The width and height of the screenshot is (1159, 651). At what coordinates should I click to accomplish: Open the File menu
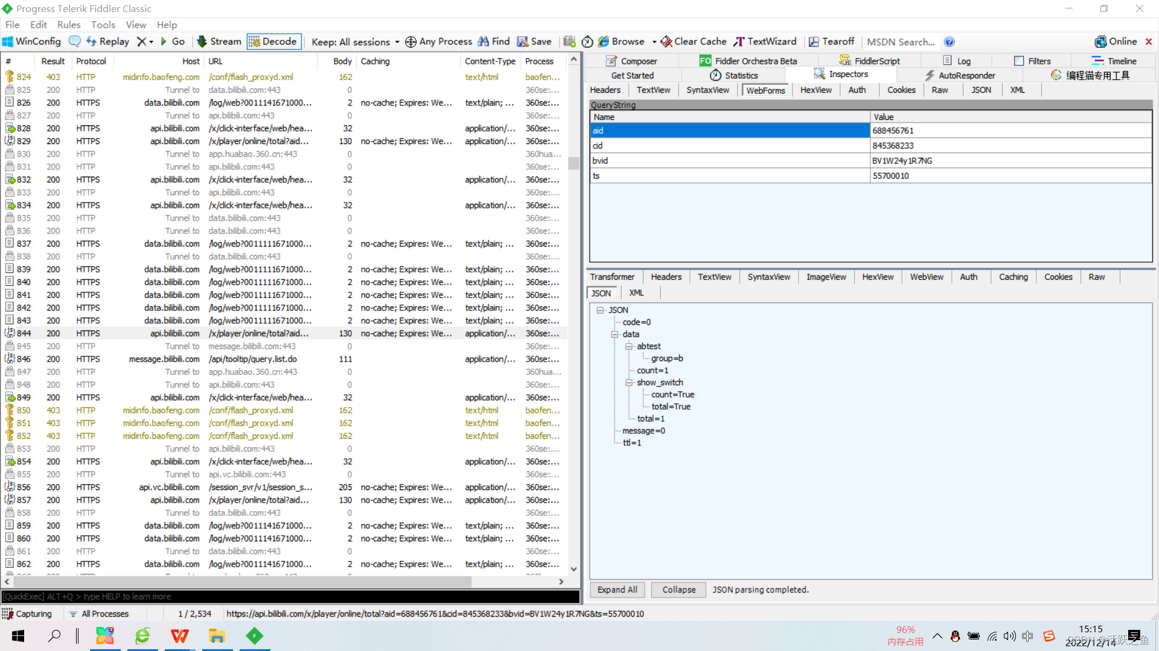13,25
